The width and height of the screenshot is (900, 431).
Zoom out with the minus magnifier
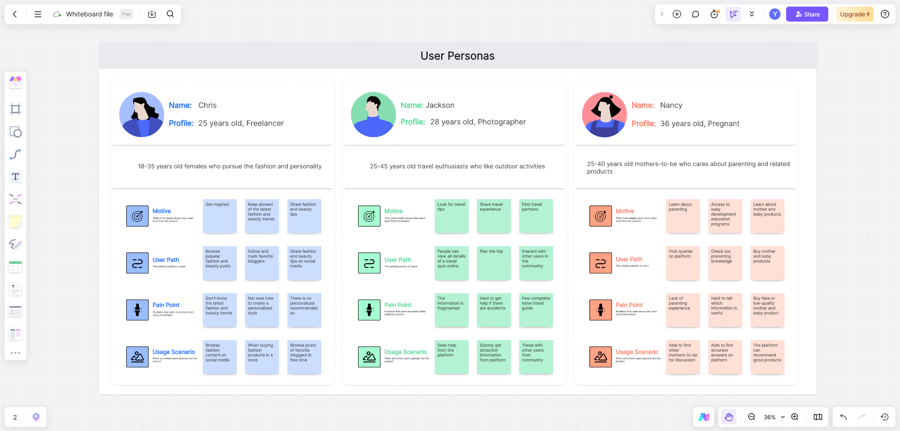tap(751, 417)
